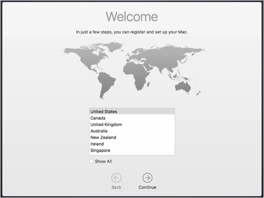Click the Show All label text
Viewport: 264px width, 198px height.
(103, 161)
